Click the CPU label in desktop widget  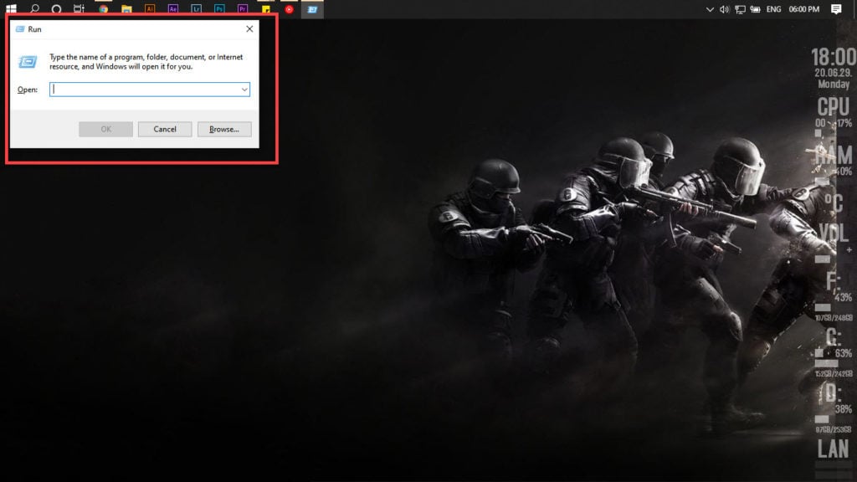point(833,107)
